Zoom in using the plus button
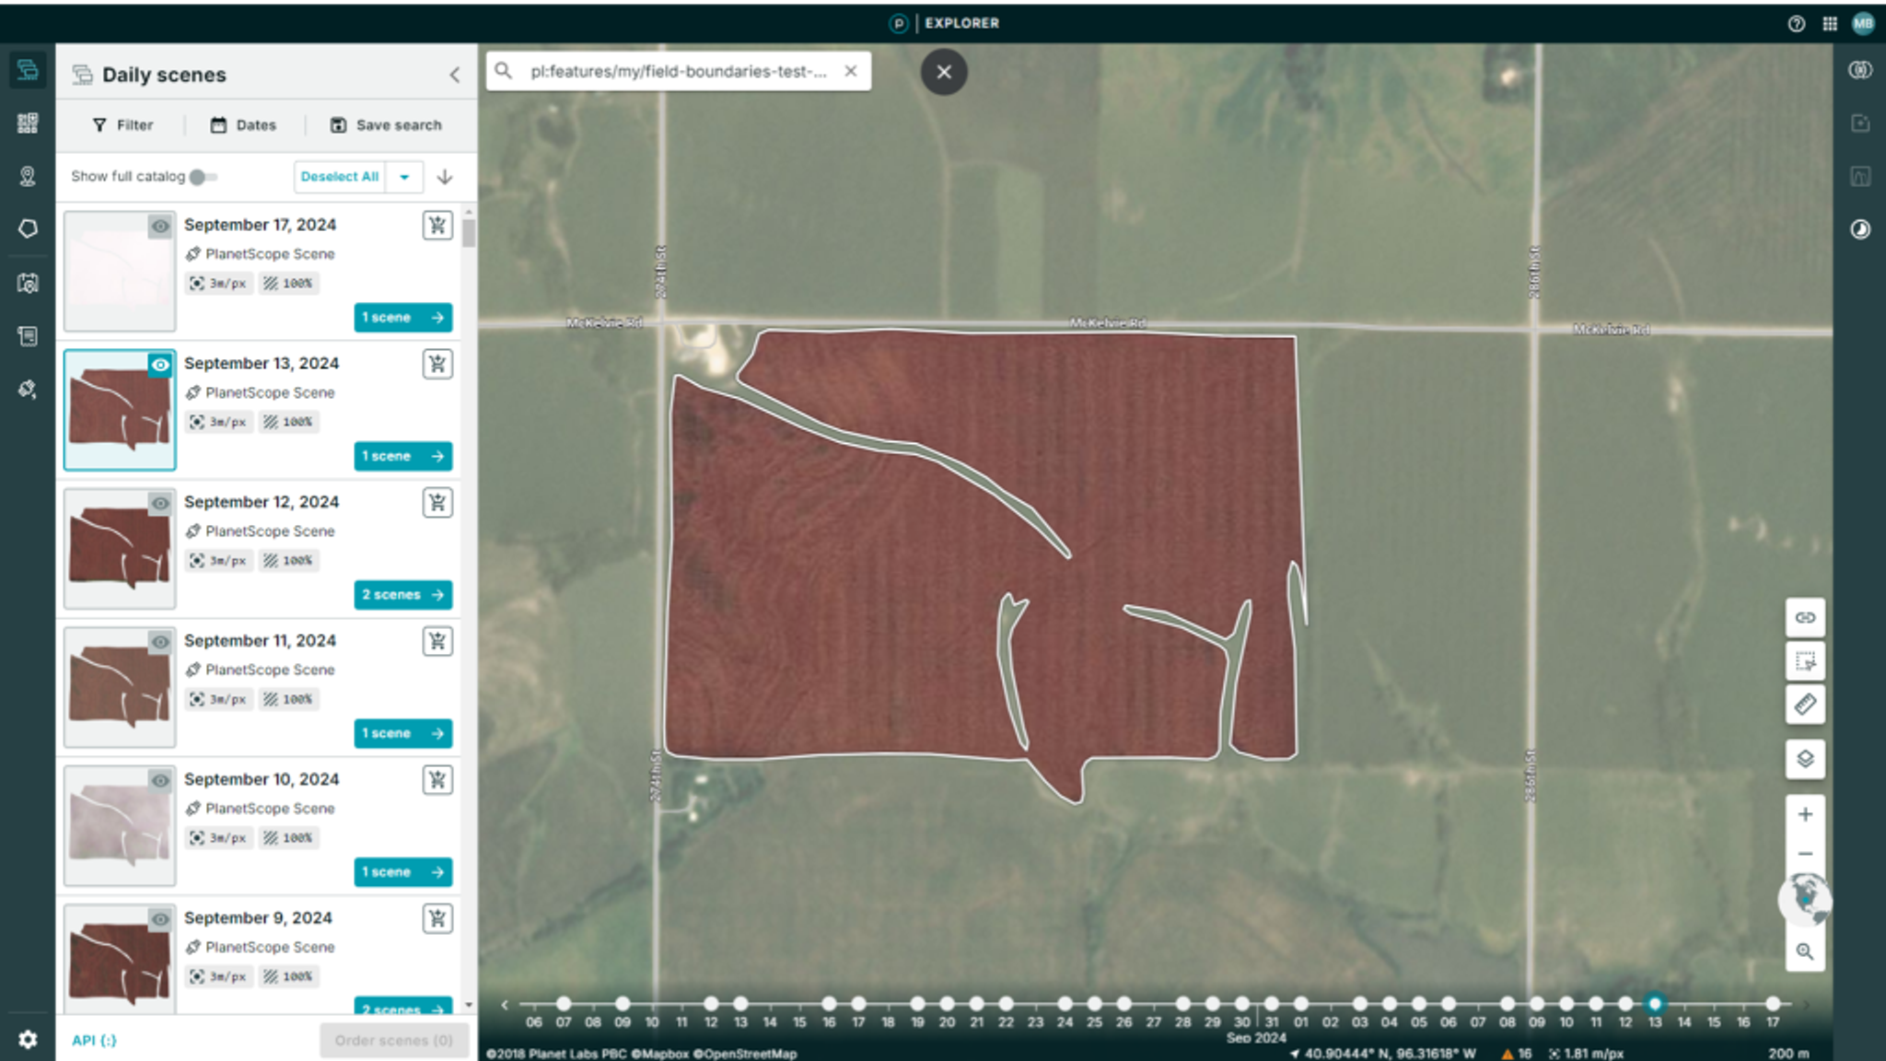Image resolution: width=1886 pixels, height=1061 pixels. tap(1805, 814)
